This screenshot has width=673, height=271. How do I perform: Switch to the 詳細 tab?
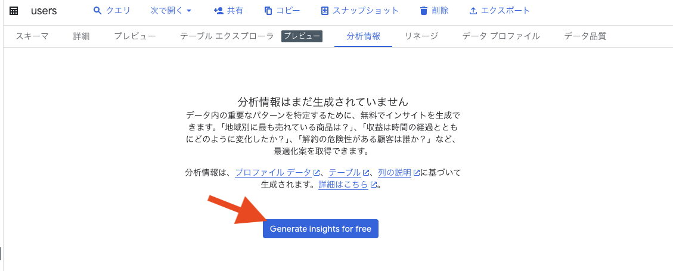click(x=81, y=36)
